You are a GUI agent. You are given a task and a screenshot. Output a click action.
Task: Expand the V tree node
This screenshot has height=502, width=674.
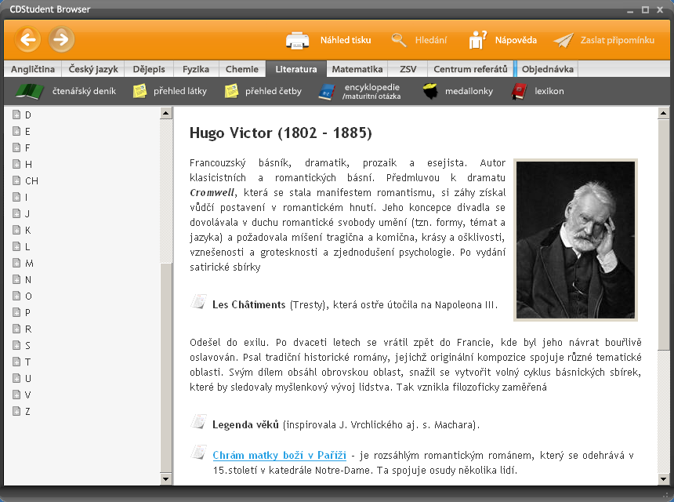[x=16, y=395]
